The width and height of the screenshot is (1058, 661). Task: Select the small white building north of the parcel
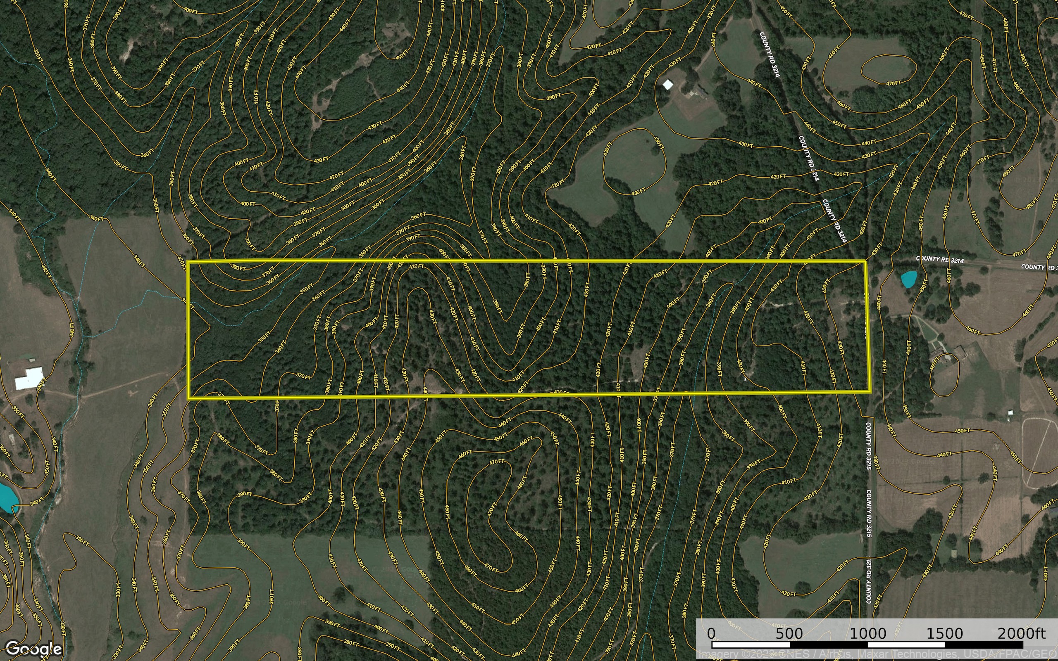pyautogui.click(x=668, y=84)
